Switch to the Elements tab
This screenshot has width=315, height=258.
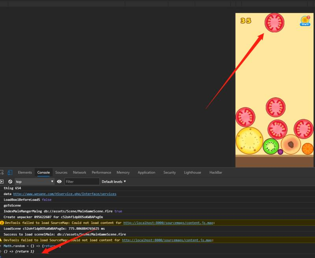(x=25, y=172)
